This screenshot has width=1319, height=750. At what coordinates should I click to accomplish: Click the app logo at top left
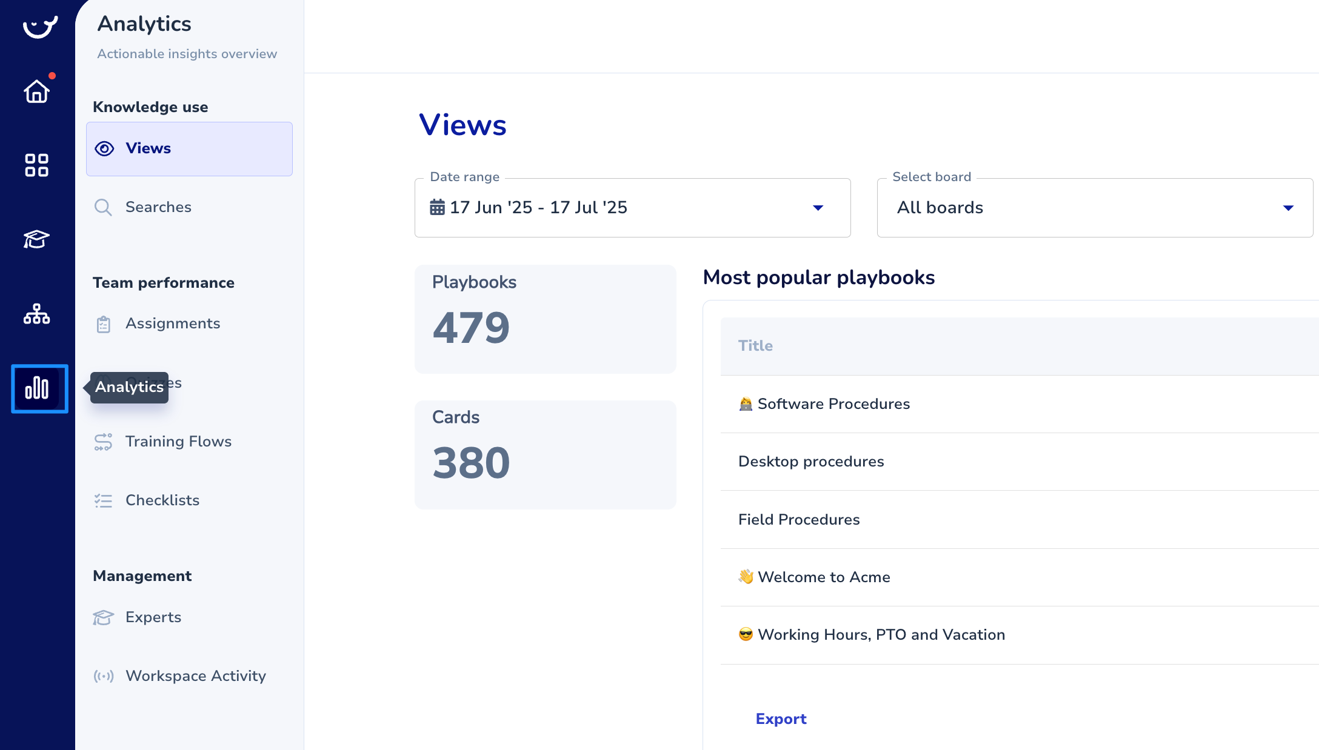coord(40,27)
